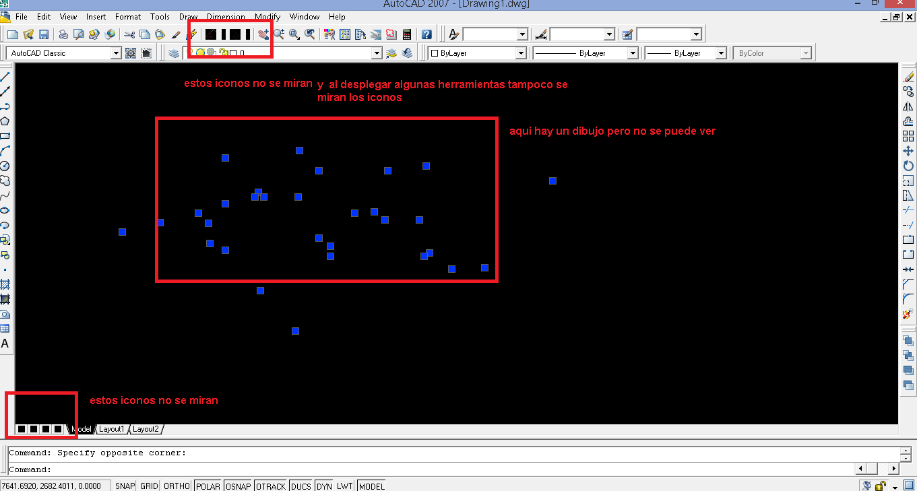
Task: Open the File menu
Action: pos(21,17)
